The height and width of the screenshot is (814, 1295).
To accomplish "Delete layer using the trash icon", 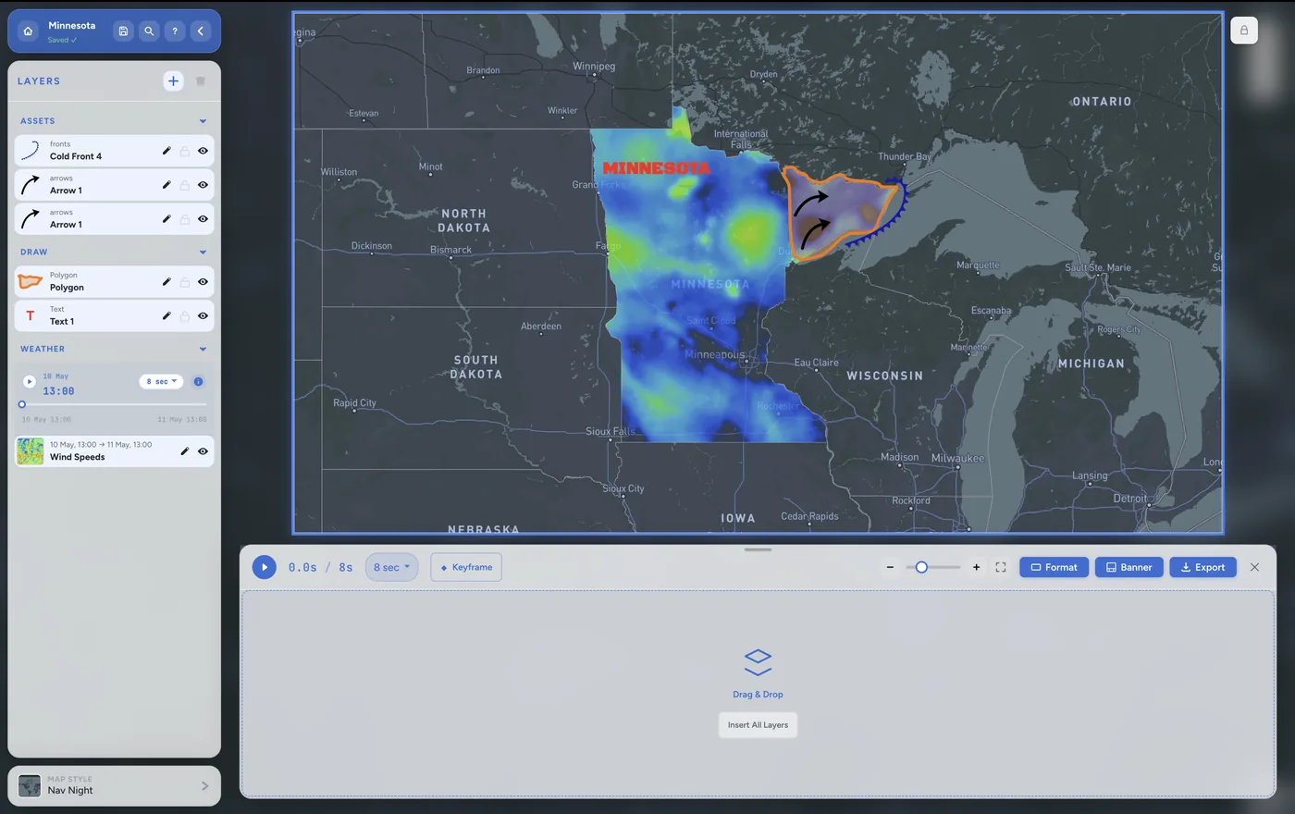I will click(x=200, y=81).
